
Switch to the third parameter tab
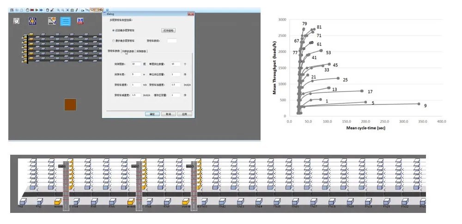coord(142,51)
